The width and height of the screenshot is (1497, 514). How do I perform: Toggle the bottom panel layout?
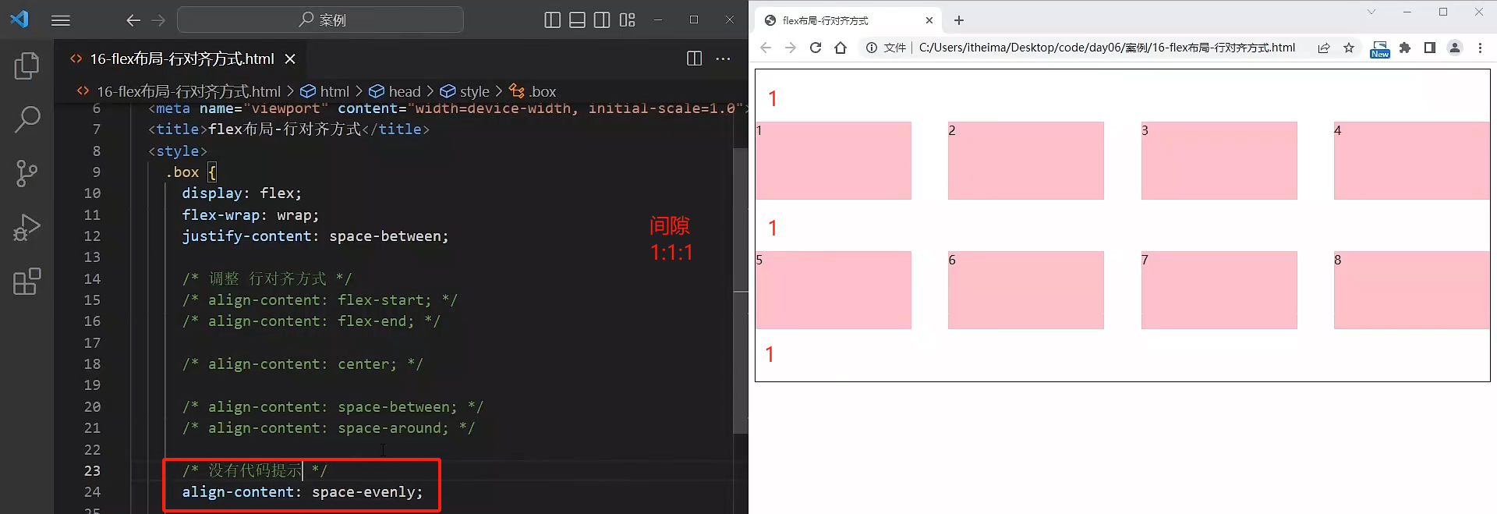click(x=577, y=20)
